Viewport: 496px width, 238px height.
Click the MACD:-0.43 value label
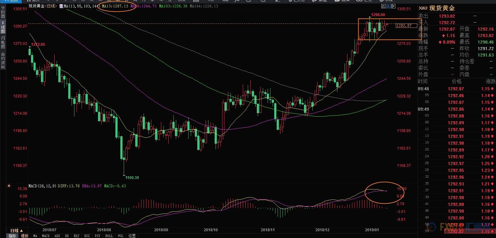coord(115,186)
